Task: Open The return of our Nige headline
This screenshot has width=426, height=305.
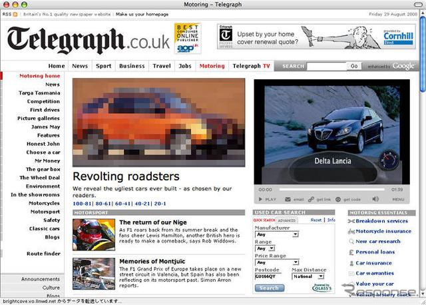Action: (153, 222)
